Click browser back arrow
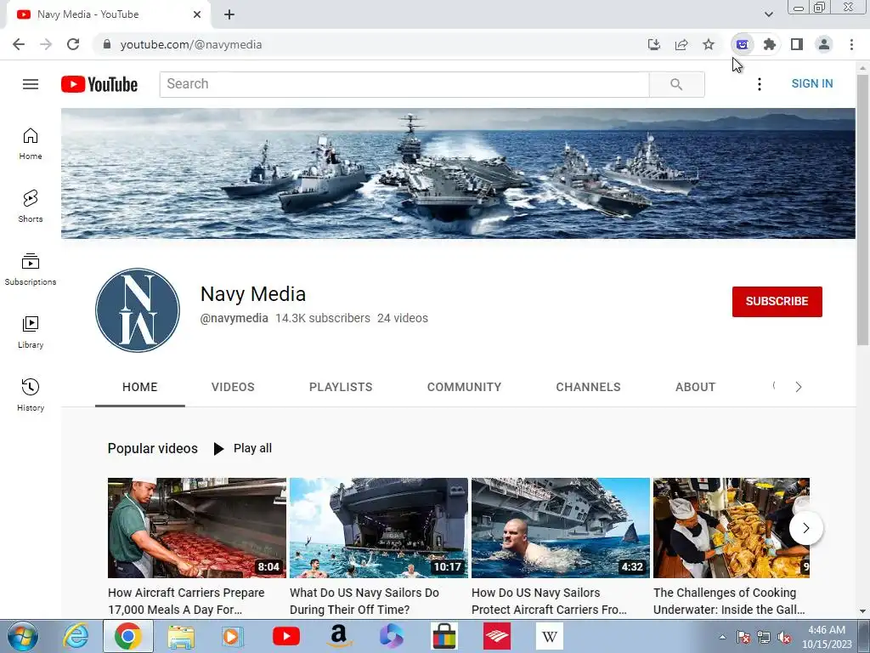Viewport: 870px width, 653px height. [19, 44]
